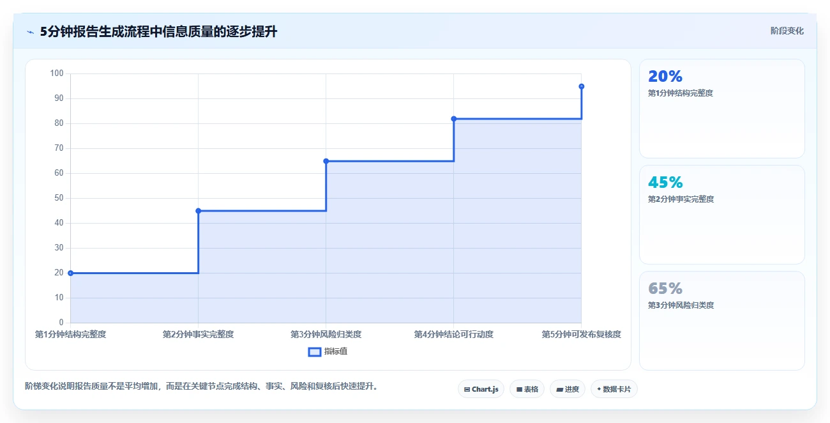Screen dimensions: 830x423
Task: Click the legend color box for 指标值
Action: tap(314, 351)
